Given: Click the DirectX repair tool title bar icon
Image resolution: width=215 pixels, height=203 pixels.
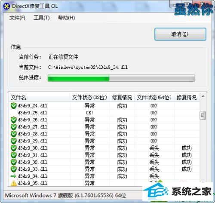Looking at the screenshot, I should point(6,6).
